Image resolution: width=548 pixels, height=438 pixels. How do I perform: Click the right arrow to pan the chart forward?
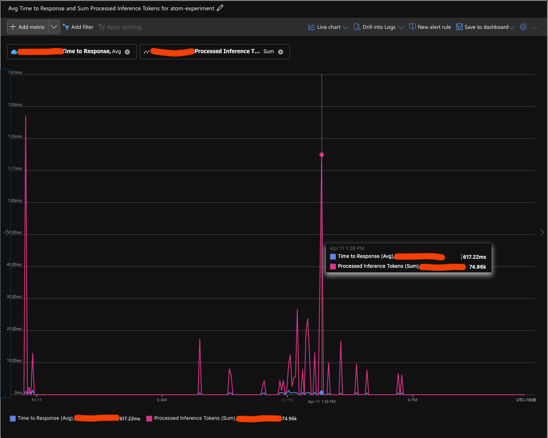(542, 232)
